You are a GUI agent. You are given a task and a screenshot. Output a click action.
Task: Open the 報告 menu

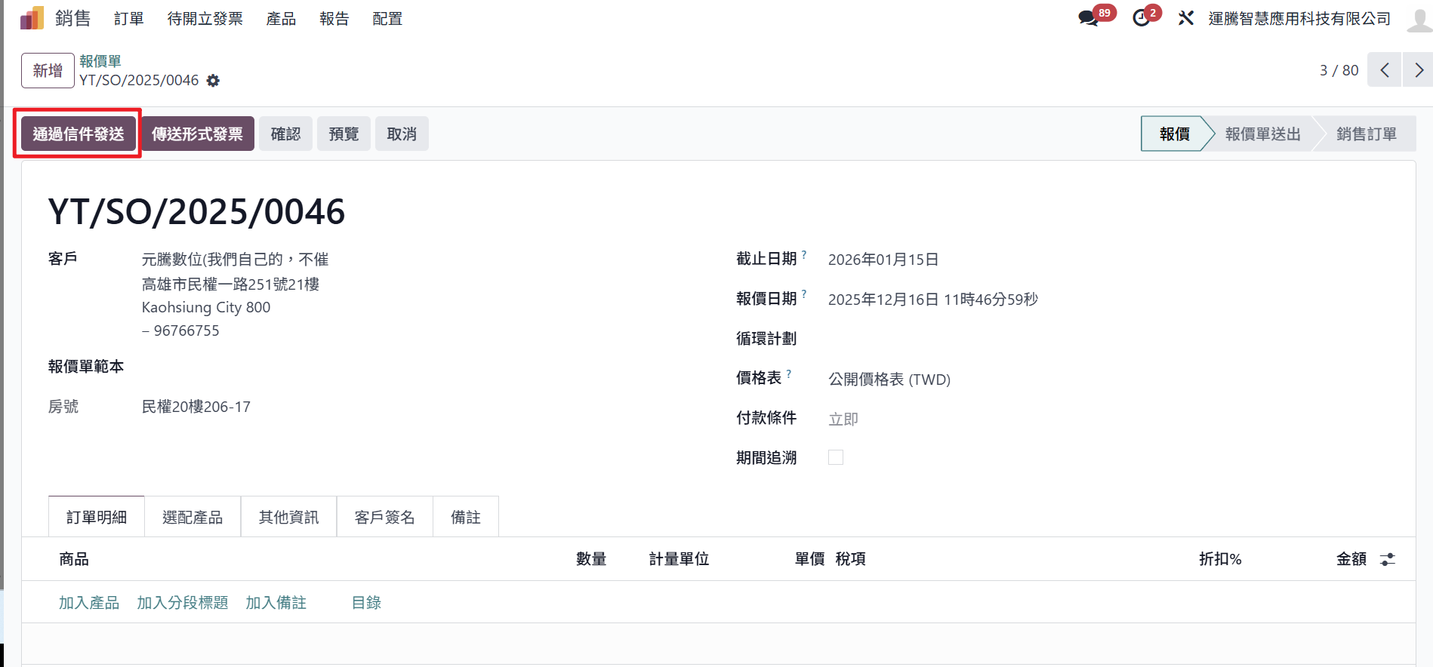334,19
